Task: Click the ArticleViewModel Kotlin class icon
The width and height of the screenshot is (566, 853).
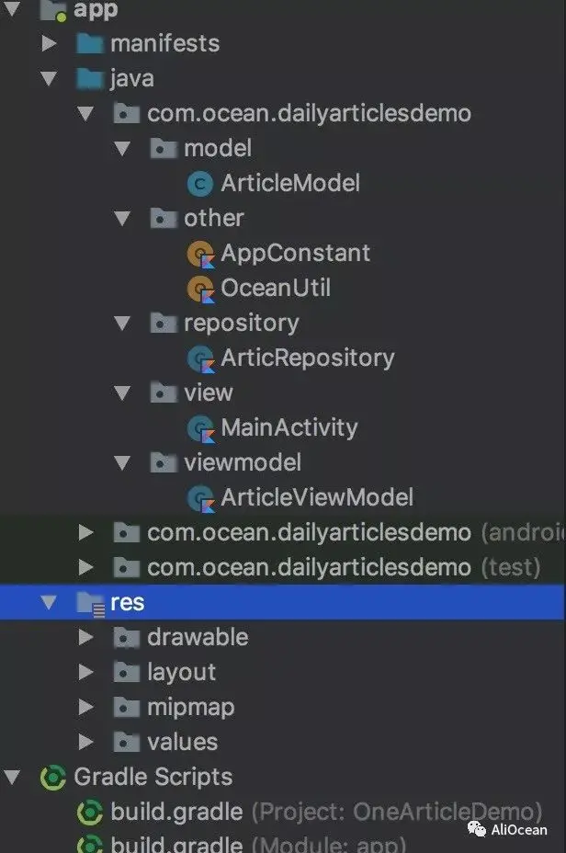Action: (x=199, y=498)
